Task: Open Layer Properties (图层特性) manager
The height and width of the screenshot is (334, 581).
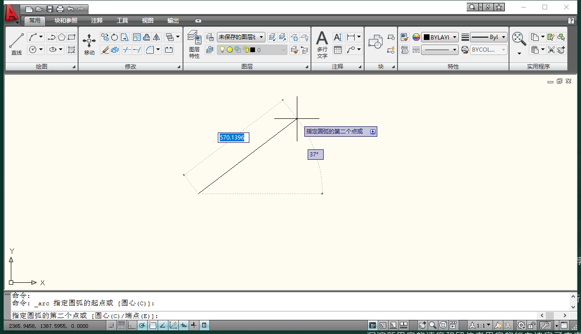Action: point(194,44)
